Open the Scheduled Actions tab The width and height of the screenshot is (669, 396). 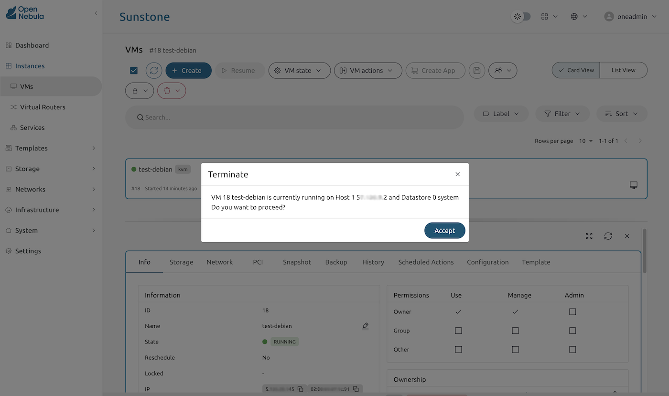[x=426, y=262]
